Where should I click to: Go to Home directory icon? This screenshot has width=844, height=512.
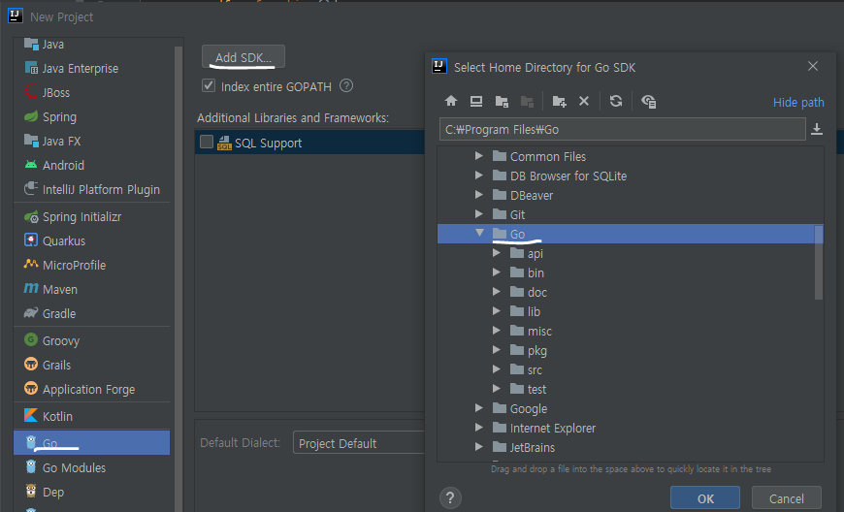451,101
